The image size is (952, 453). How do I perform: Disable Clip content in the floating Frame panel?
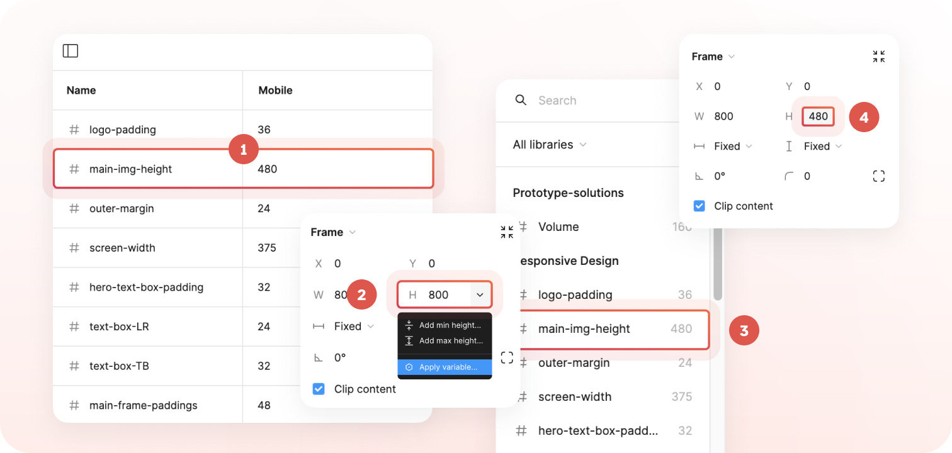pos(319,389)
